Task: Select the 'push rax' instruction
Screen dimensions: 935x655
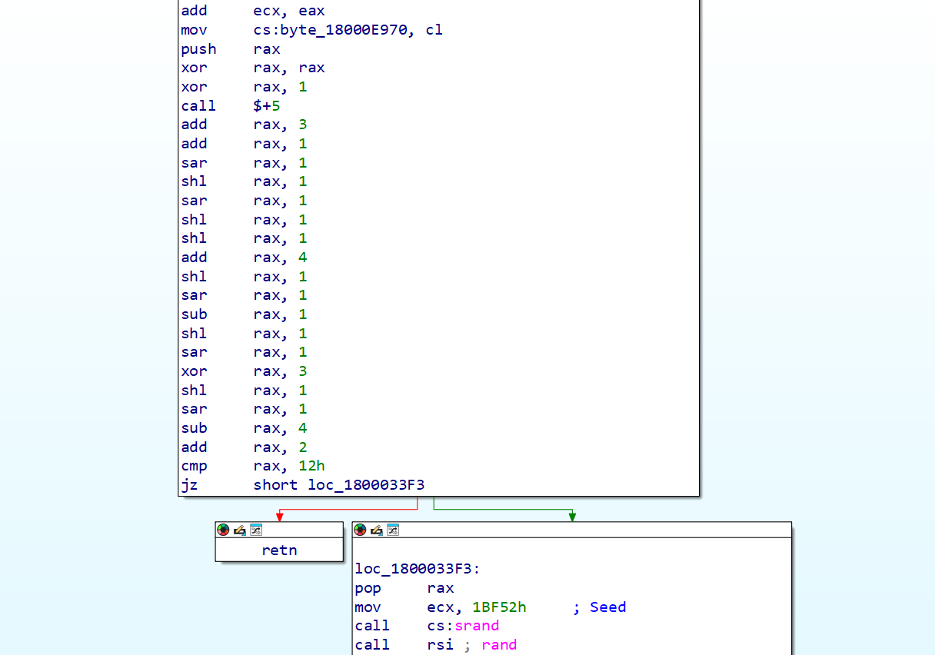Action: click(x=229, y=49)
